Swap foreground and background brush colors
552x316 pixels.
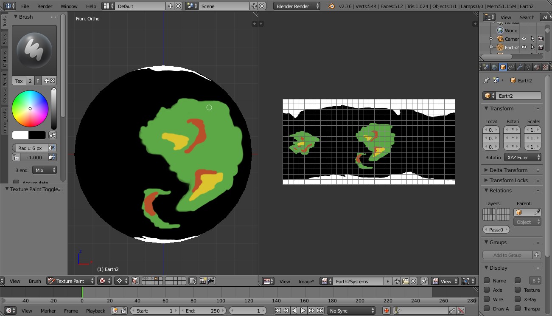53,135
